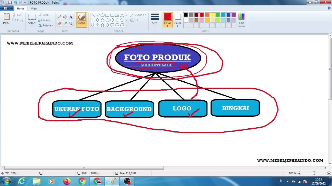332x186 pixels.
Task: Activate the Color 2 background button
Action: click(x=178, y=20)
